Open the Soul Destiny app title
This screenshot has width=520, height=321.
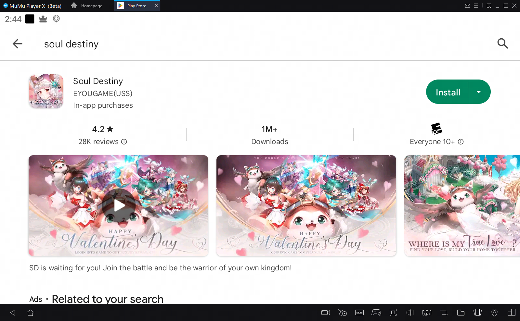[98, 81]
